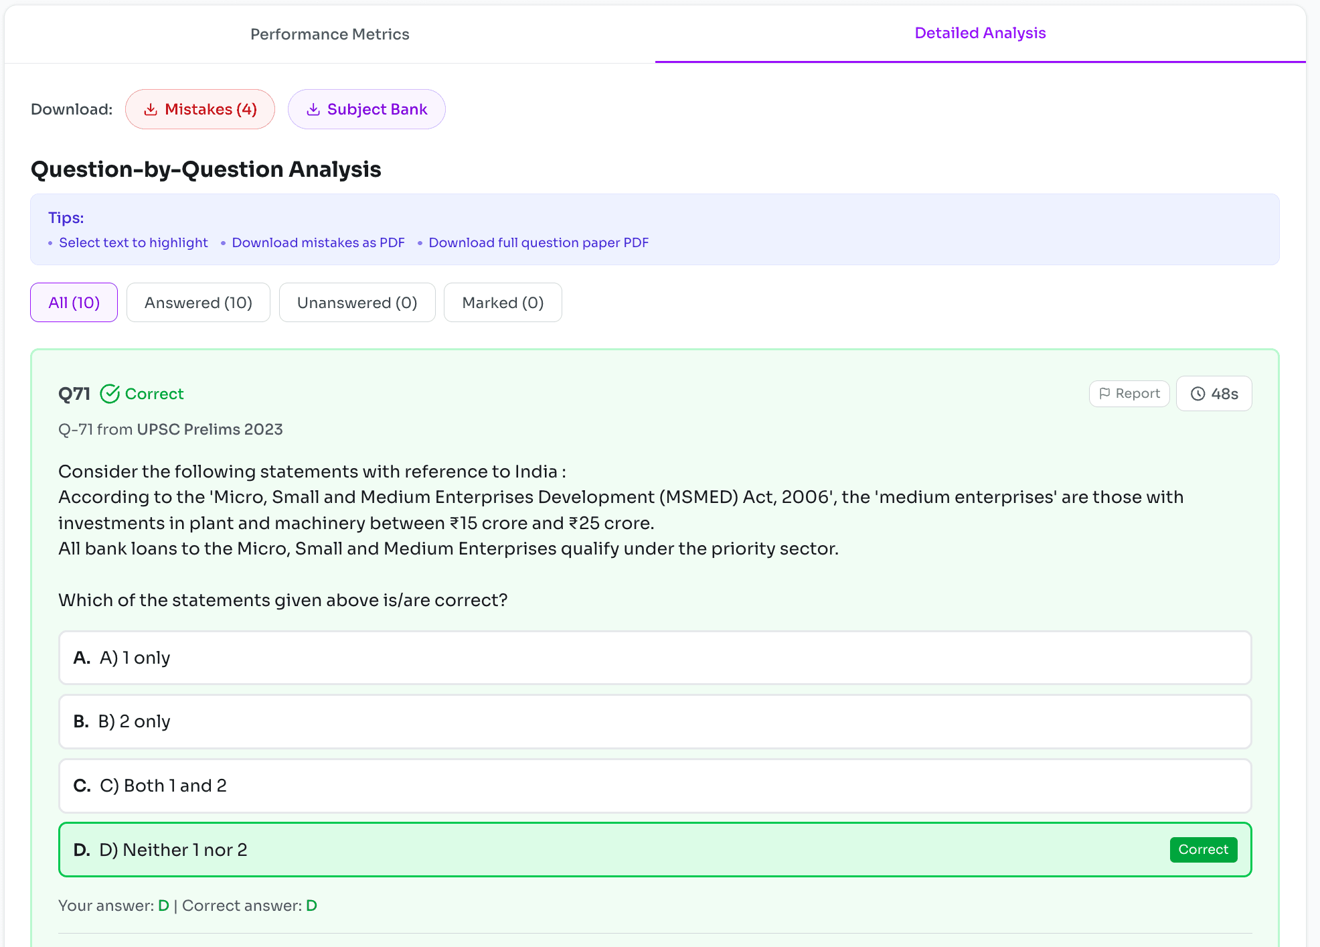
Task: Click the green Correct checkmark icon on Q71
Action: point(110,393)
